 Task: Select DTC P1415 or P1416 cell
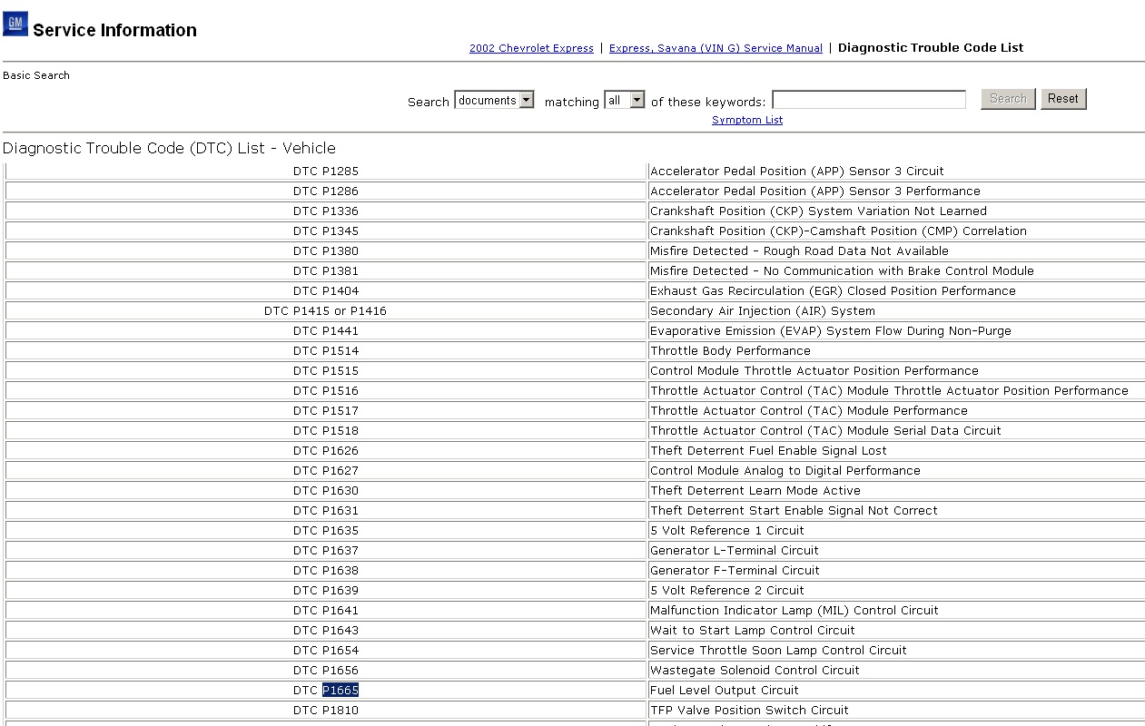point(326,310)
